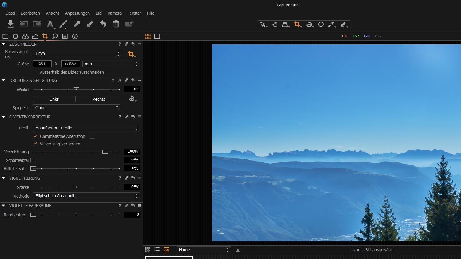Open the histogram/exposure tool tab
This screenshot has height=259, width=461.
tap(35, 36)
